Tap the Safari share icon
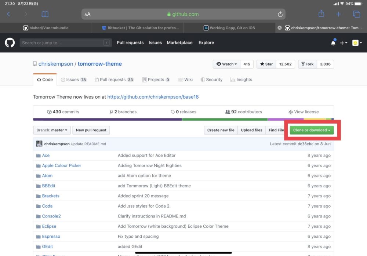The width and height of the screenshot is (367, 256). 321,14
